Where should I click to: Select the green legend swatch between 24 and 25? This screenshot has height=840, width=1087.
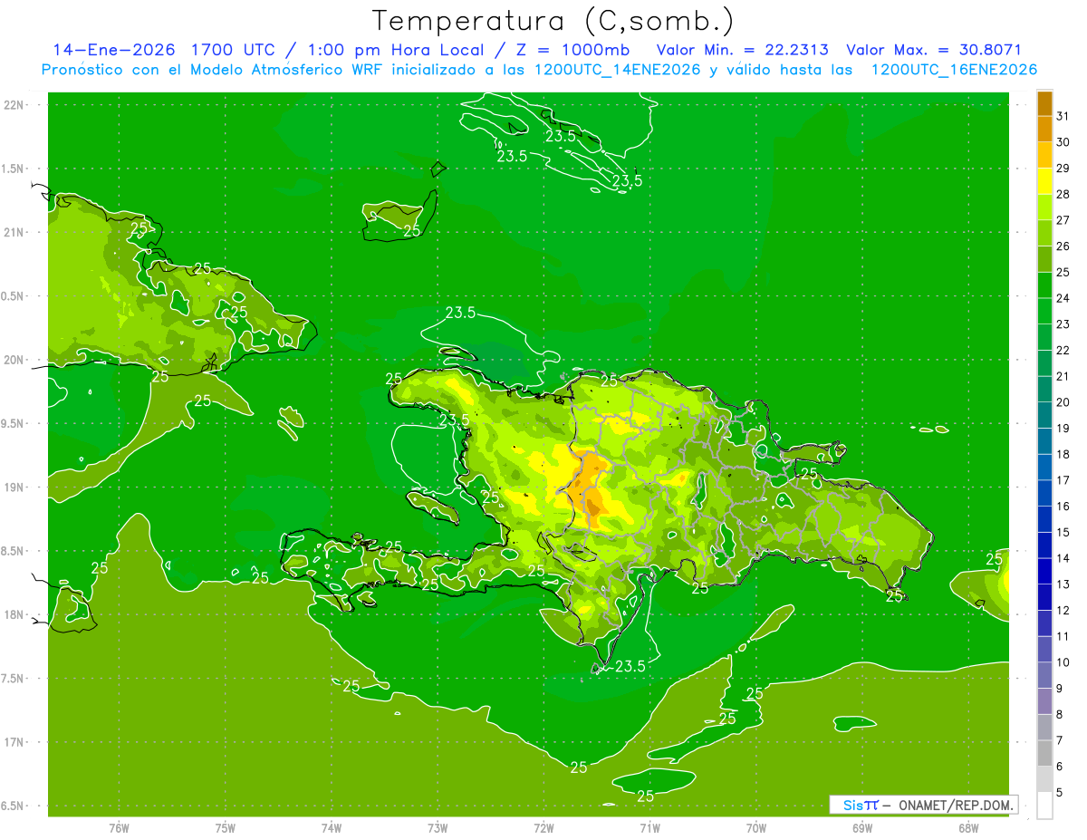[x=1044, y=285]
